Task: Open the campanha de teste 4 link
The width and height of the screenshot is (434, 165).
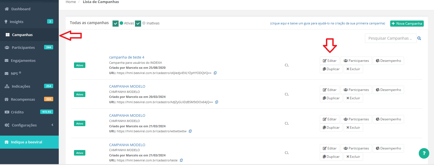Action: pos(127,57)
